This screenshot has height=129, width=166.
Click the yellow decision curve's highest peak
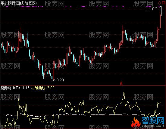coord(124,92)
